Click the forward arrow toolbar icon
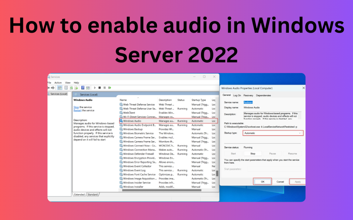The height and width of the screenshot is (220, 353). tap(53, 88)
